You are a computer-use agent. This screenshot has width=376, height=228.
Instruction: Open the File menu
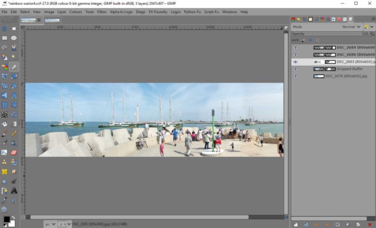pos(4,12)
